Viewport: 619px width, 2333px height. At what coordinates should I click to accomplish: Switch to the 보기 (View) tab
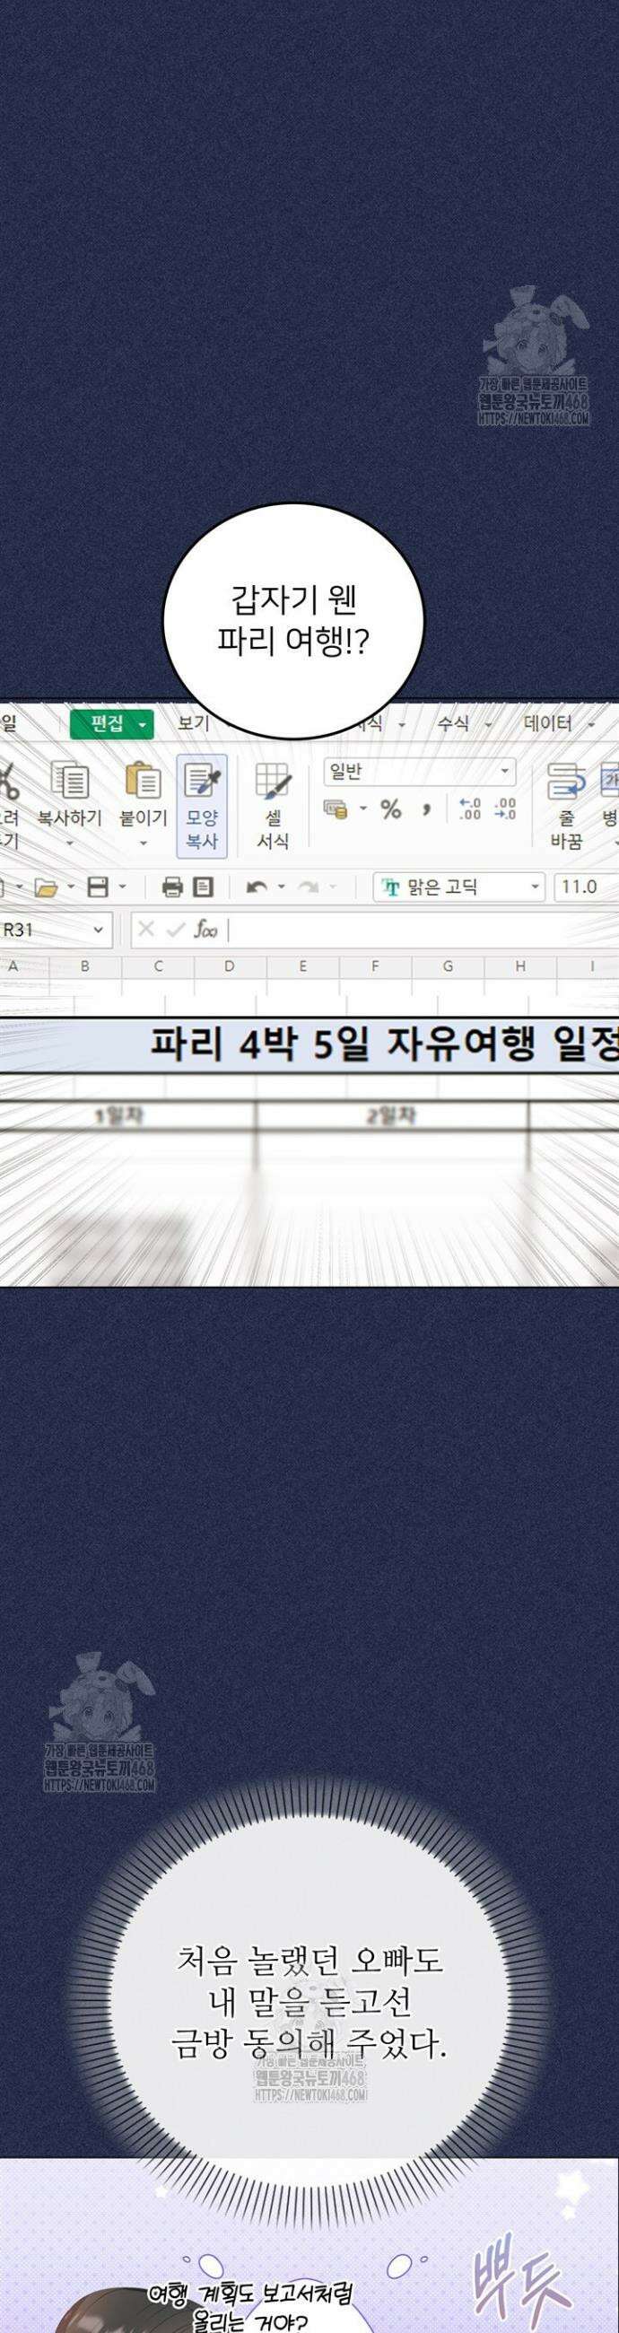[192, 722]
